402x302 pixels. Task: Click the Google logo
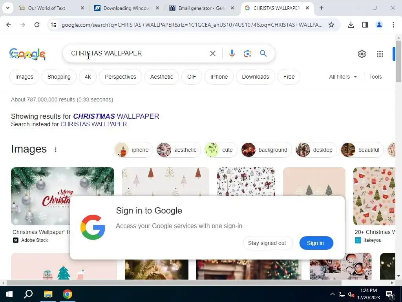(27, 54)
